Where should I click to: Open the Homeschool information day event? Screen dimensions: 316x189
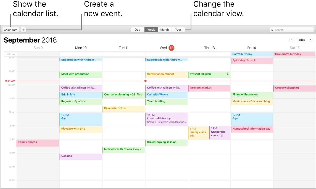pyautogui.click(x=252, y=128)
